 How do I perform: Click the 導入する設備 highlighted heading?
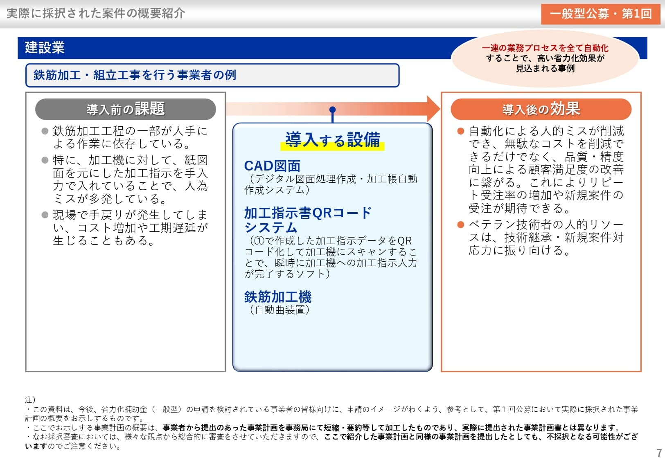332,140
